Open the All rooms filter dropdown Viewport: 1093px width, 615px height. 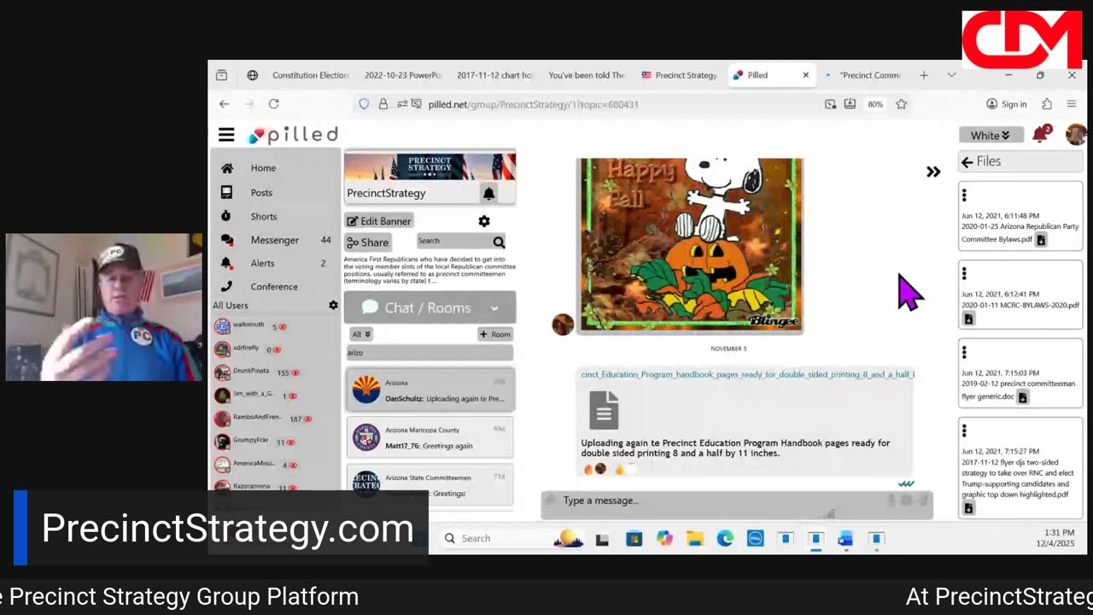(361, 334)
